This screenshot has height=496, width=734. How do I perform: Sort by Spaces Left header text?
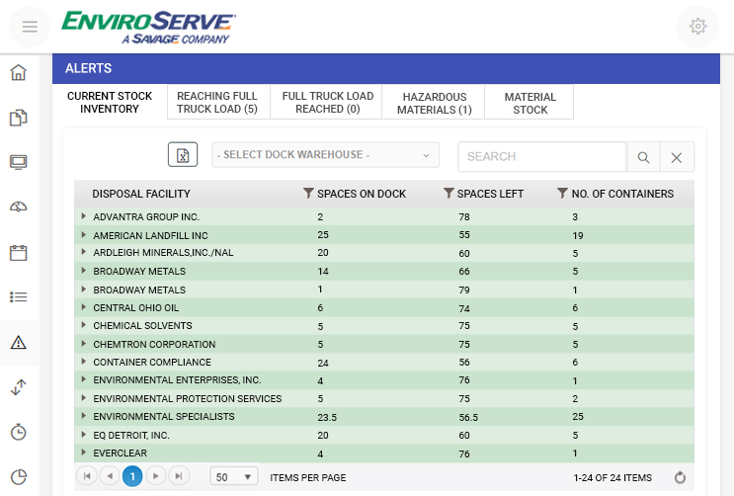coord(490,194)
